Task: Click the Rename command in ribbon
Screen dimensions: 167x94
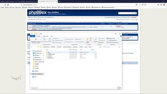Action: [x=80, y=42]
